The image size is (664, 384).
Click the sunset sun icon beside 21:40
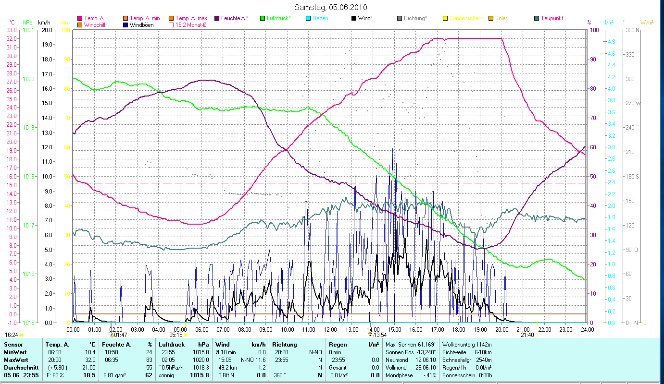pyautogui.click(x=537, y=335)
